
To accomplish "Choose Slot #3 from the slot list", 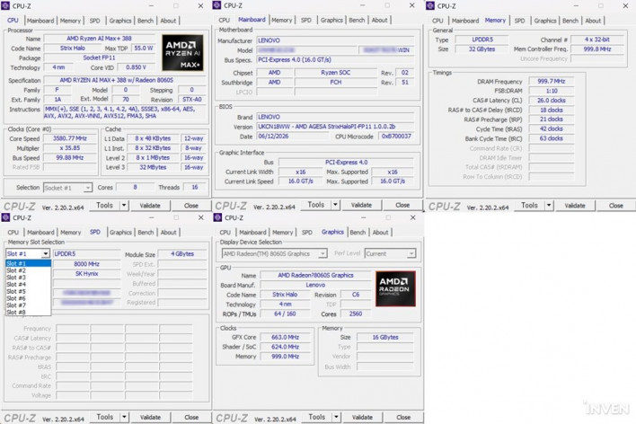I will pos(28,277).
